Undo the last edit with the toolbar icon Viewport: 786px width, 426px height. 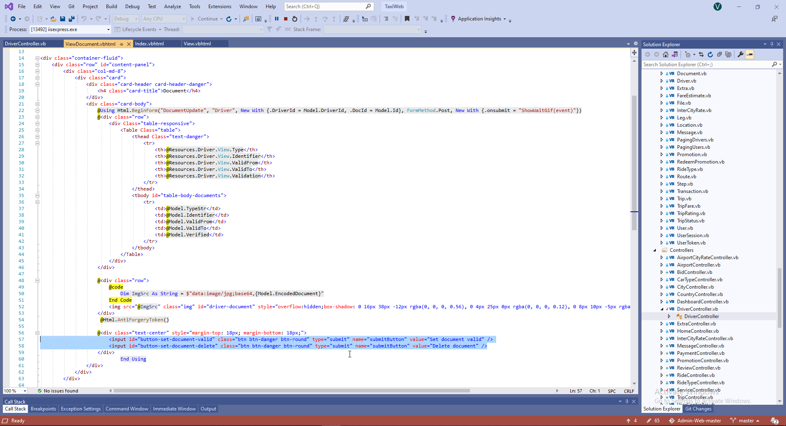(x=84, y=19)
